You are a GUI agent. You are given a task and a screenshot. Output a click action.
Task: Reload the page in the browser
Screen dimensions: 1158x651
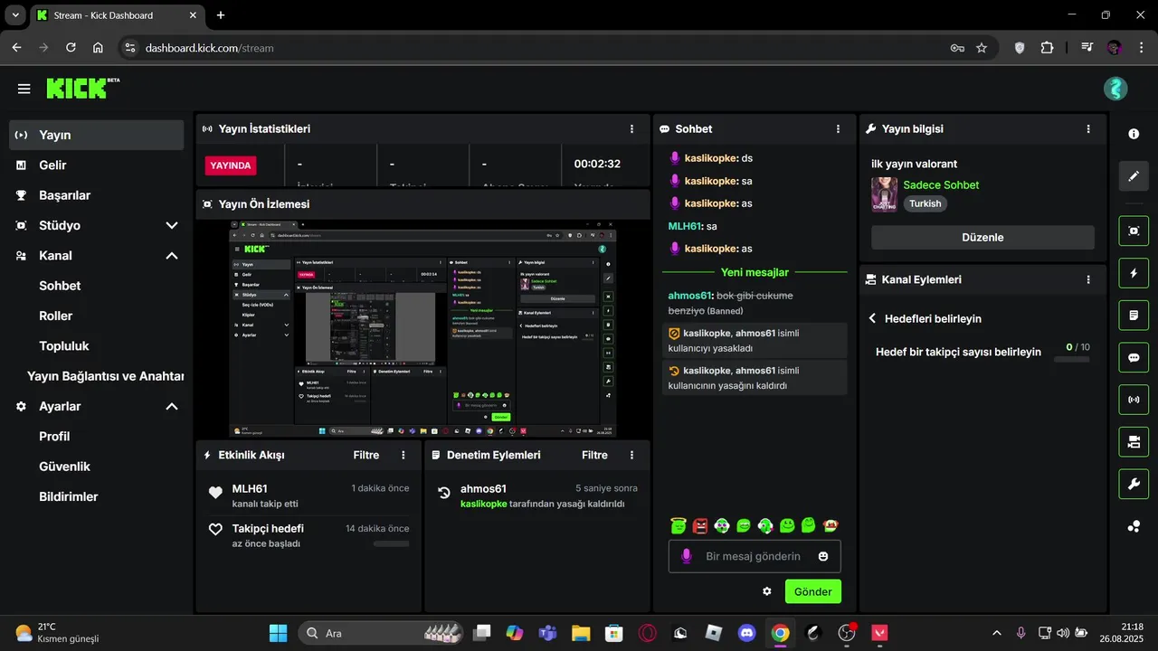click(71, 48)
